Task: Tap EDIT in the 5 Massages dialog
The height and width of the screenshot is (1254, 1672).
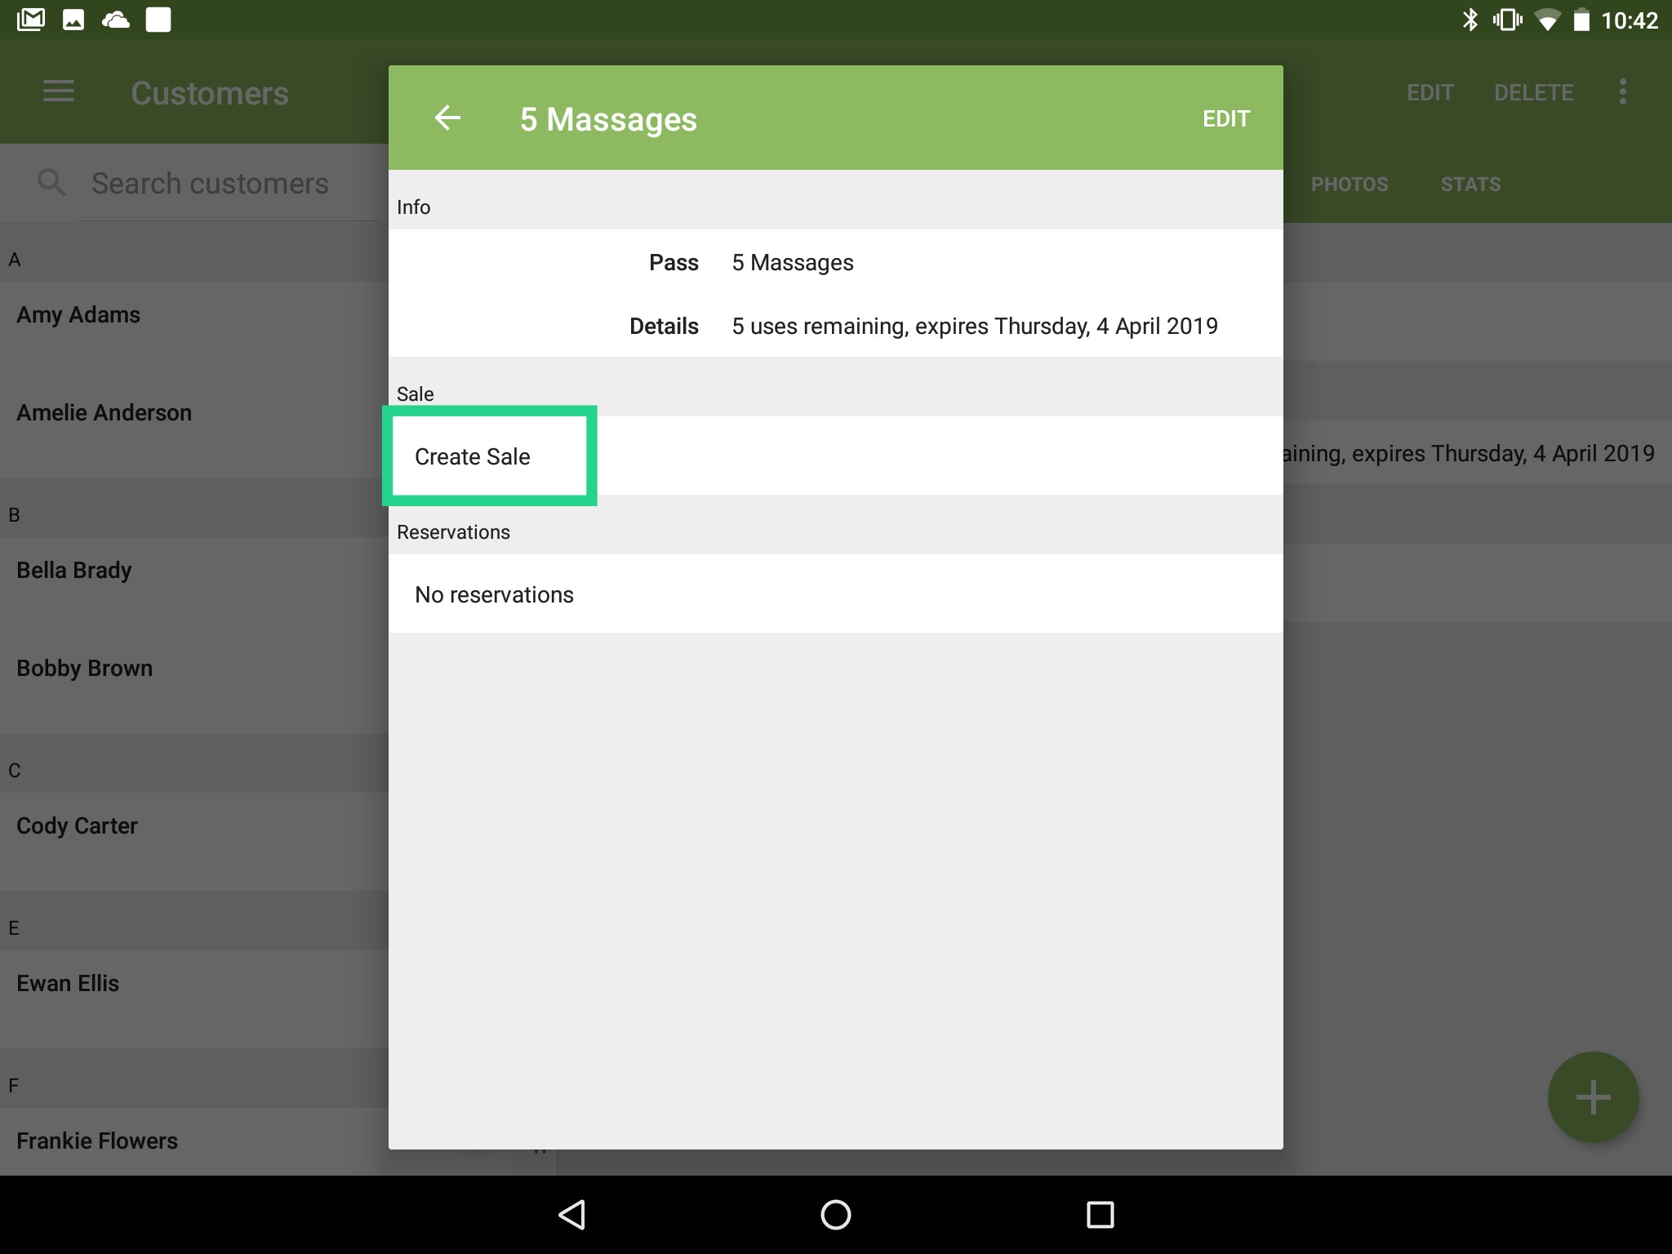Action: (x=1226, y=118)
